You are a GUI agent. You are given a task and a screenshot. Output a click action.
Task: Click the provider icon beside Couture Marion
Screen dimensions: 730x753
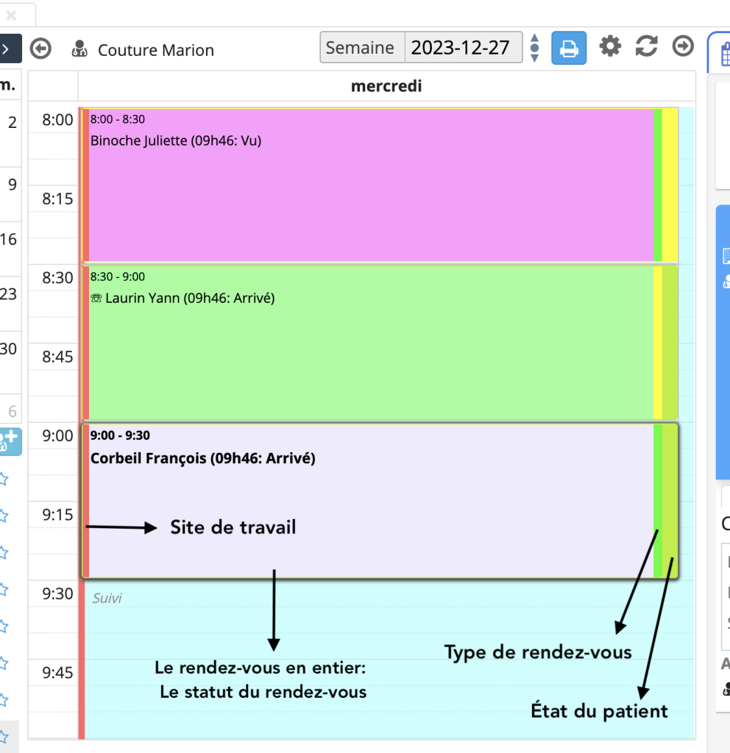(79, 49)
